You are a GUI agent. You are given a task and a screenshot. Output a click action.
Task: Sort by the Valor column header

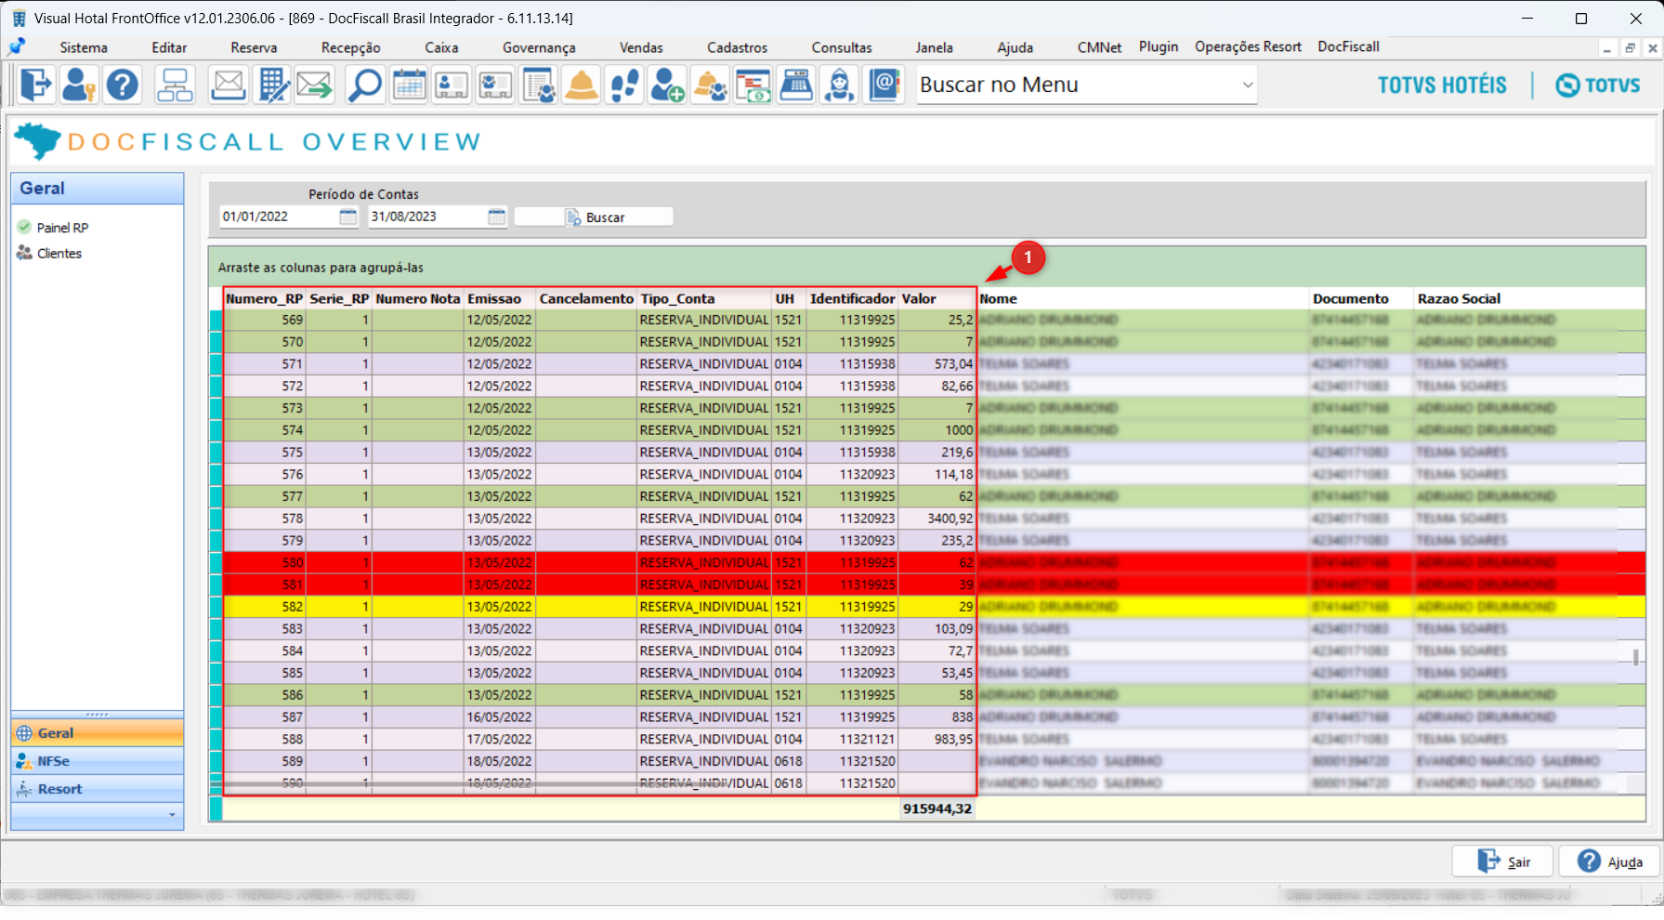(x=937, y=298)
